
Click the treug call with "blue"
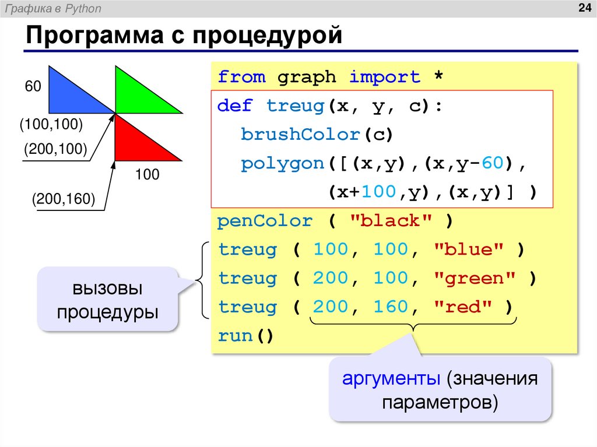tap(371, 250)
